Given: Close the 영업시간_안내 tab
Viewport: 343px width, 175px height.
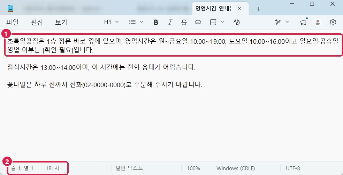Looking at the screenshot, I should click(x=239, y=8).
